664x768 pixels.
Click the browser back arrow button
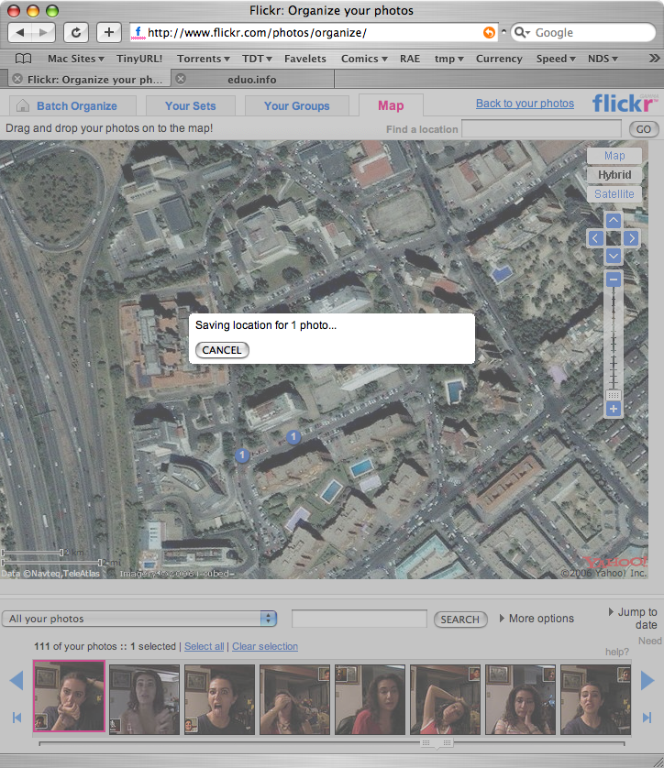tap(20, 32)
